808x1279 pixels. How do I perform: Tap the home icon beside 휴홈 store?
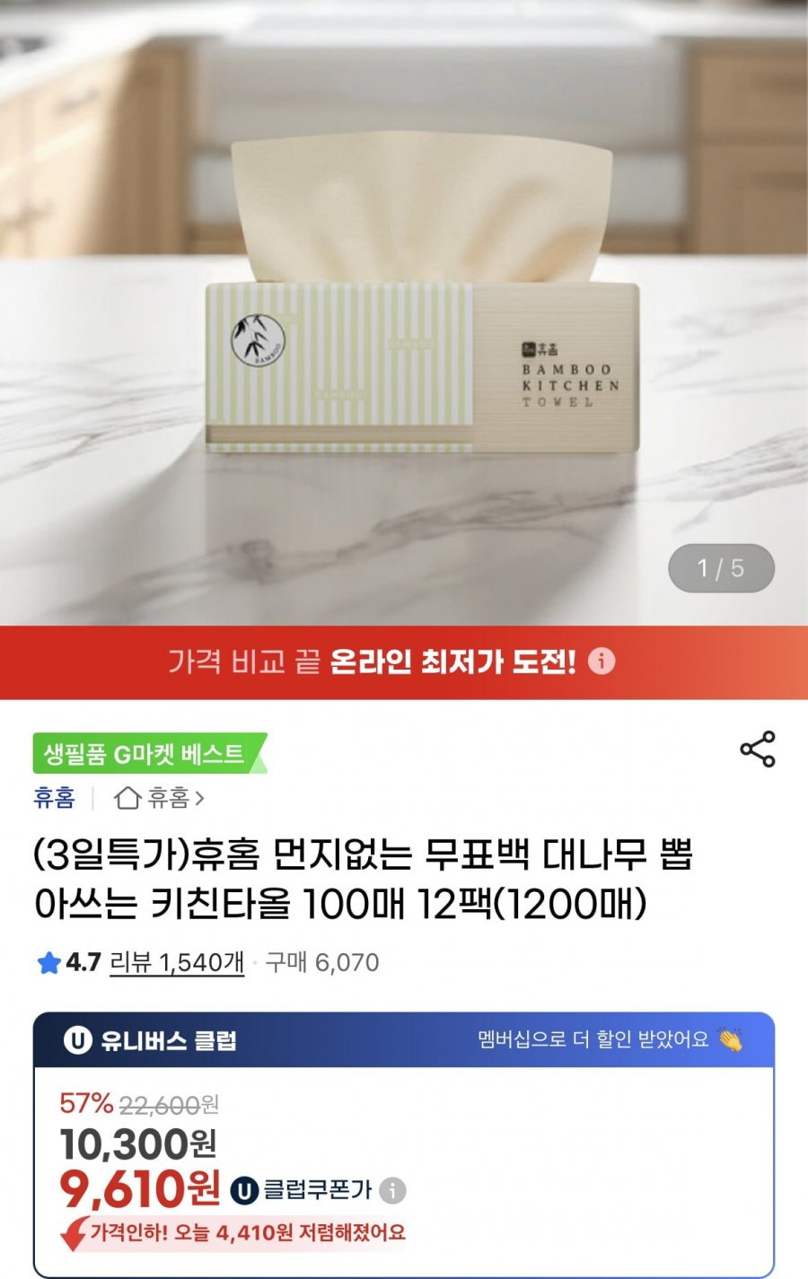(x=127, y=797)
